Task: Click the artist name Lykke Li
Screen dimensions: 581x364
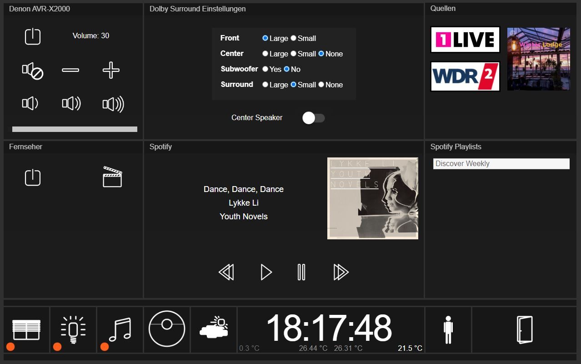Action: click(x=244, y=203)
